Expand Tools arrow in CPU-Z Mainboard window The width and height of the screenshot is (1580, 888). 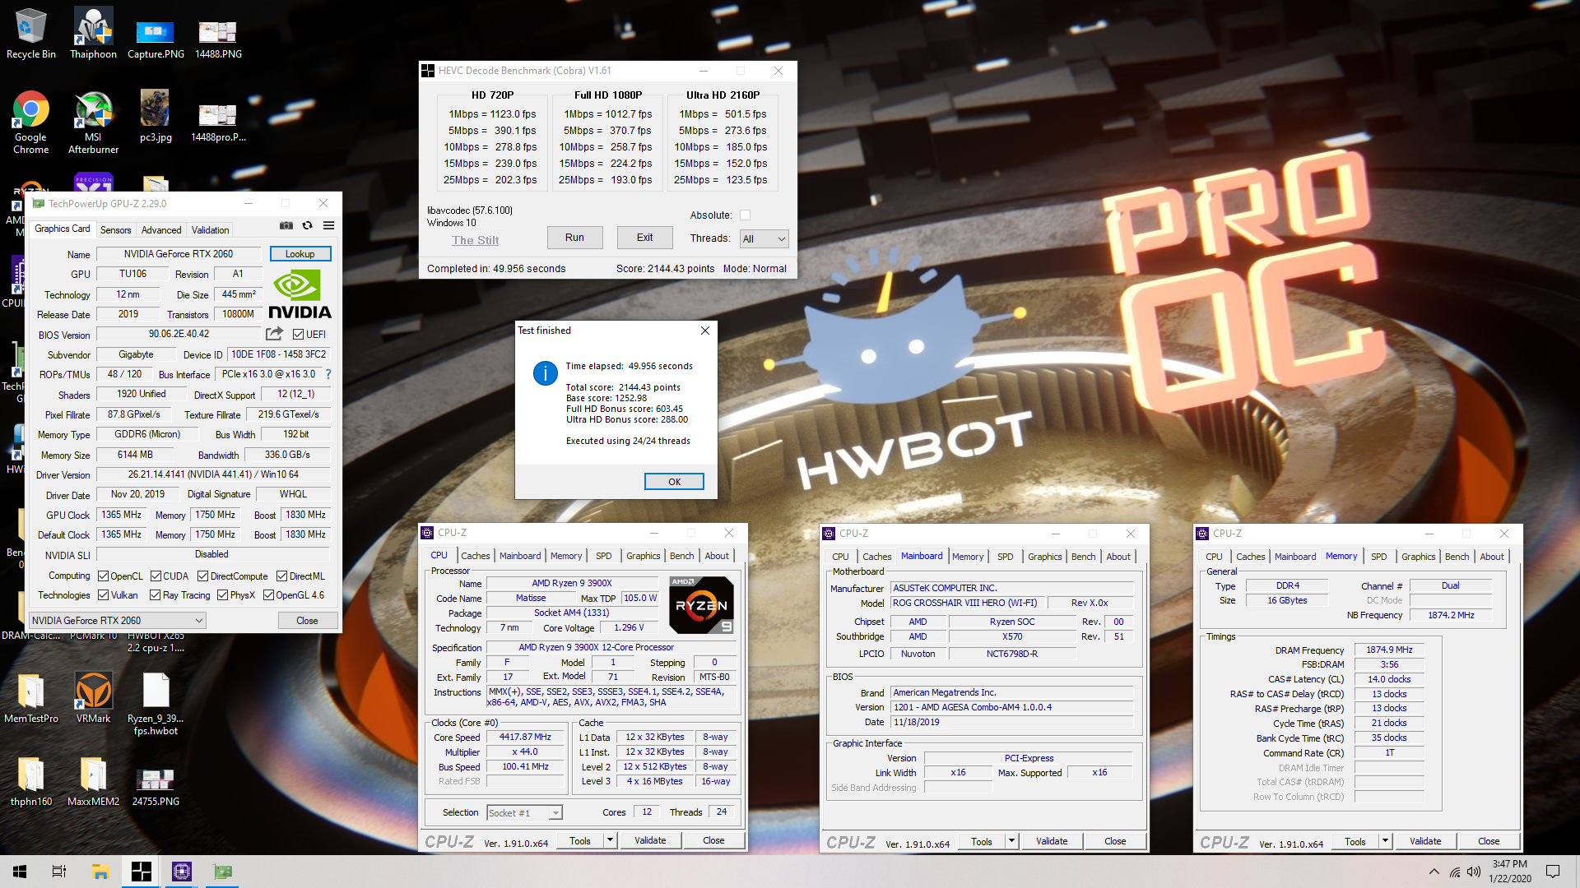tap(1011, 841)
